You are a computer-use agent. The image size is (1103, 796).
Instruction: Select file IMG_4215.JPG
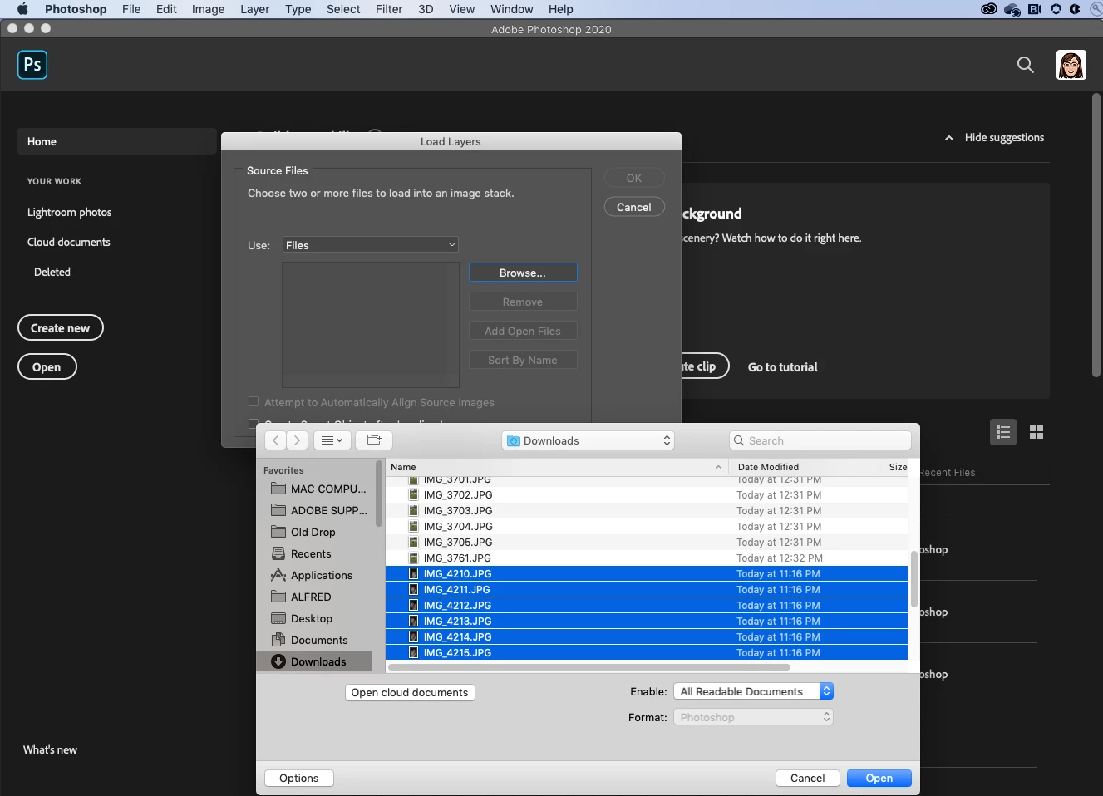pos(647,653)
